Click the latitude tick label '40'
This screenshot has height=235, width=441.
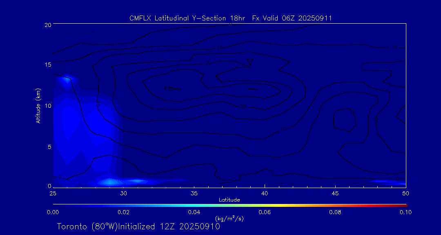[265, 193]
